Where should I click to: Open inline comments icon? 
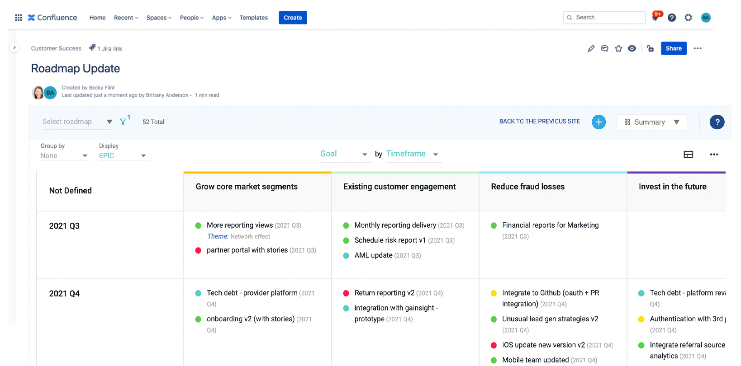coord(604,48)
